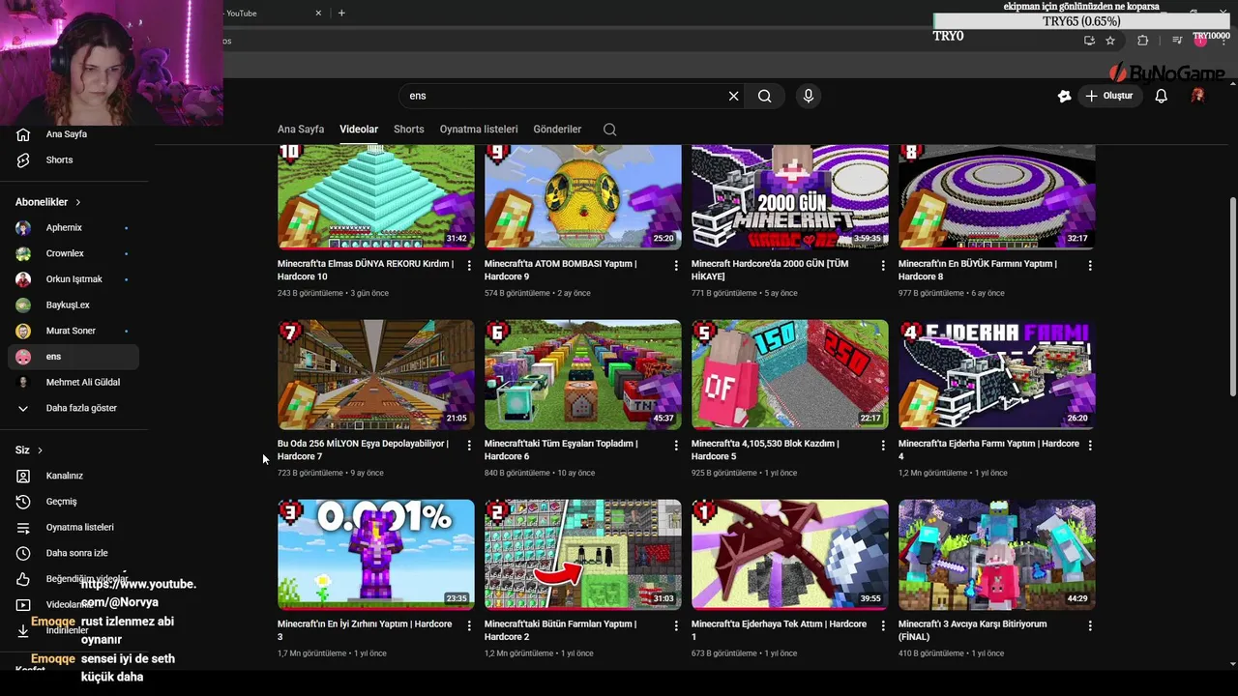
Task: Click the page vertical scrollbar
Action: (x=1232, y=295)
